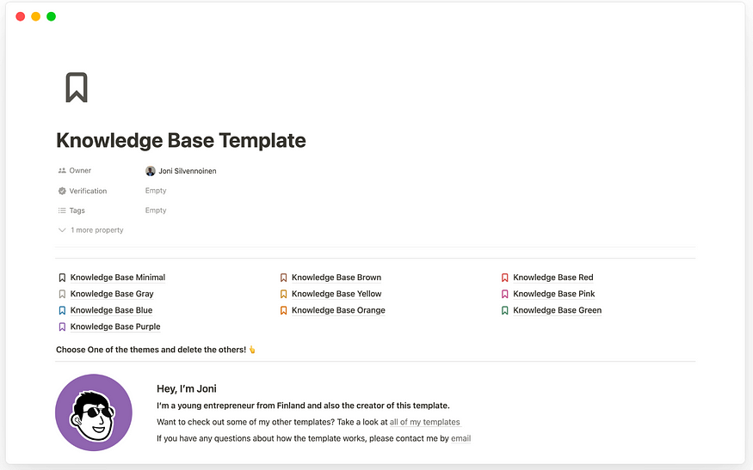Click Joni's purple avatar image
753x470 pixels.
94,412
